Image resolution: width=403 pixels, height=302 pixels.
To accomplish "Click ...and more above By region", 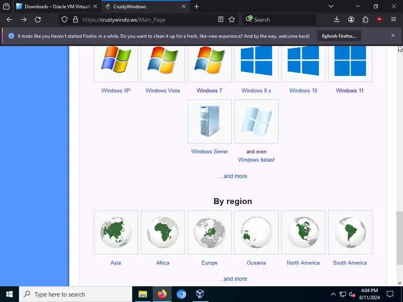I will pos(233,176).
